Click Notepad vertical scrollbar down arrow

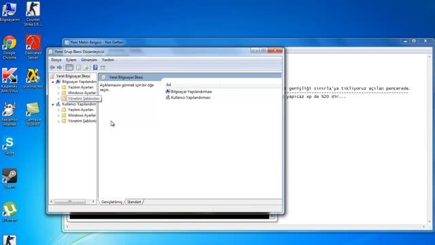point(430,221)
